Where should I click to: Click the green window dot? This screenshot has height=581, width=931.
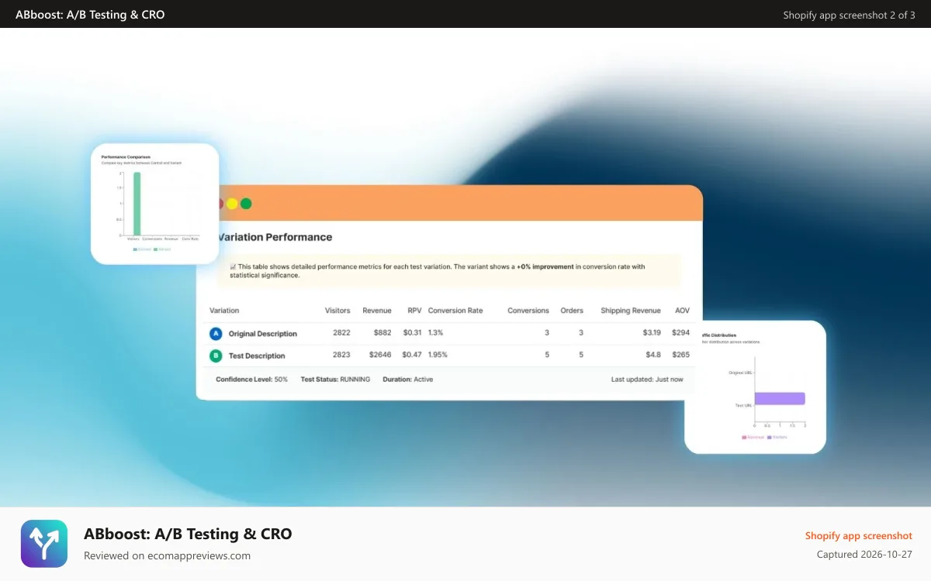tap(246, 204)
